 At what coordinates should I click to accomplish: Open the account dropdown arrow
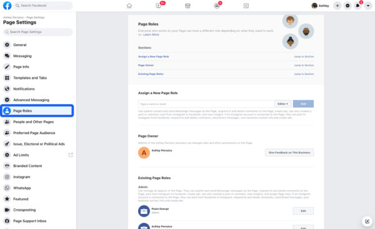click(x=368, y=6)
